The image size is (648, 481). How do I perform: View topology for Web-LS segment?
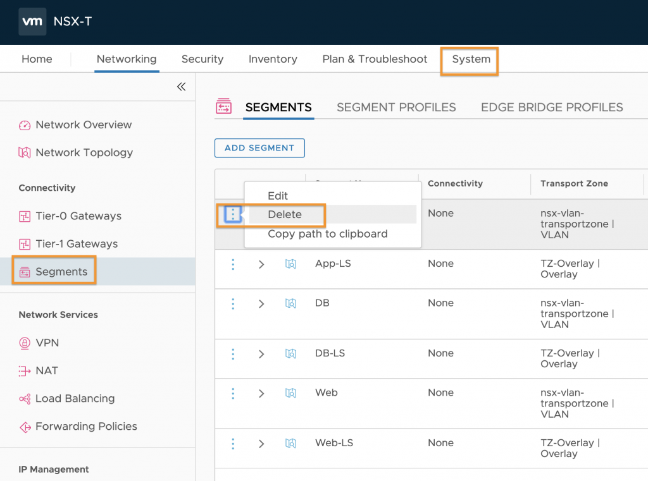(291, 444)
